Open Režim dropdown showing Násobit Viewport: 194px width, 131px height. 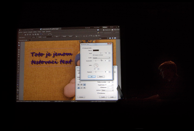(101, 58)
